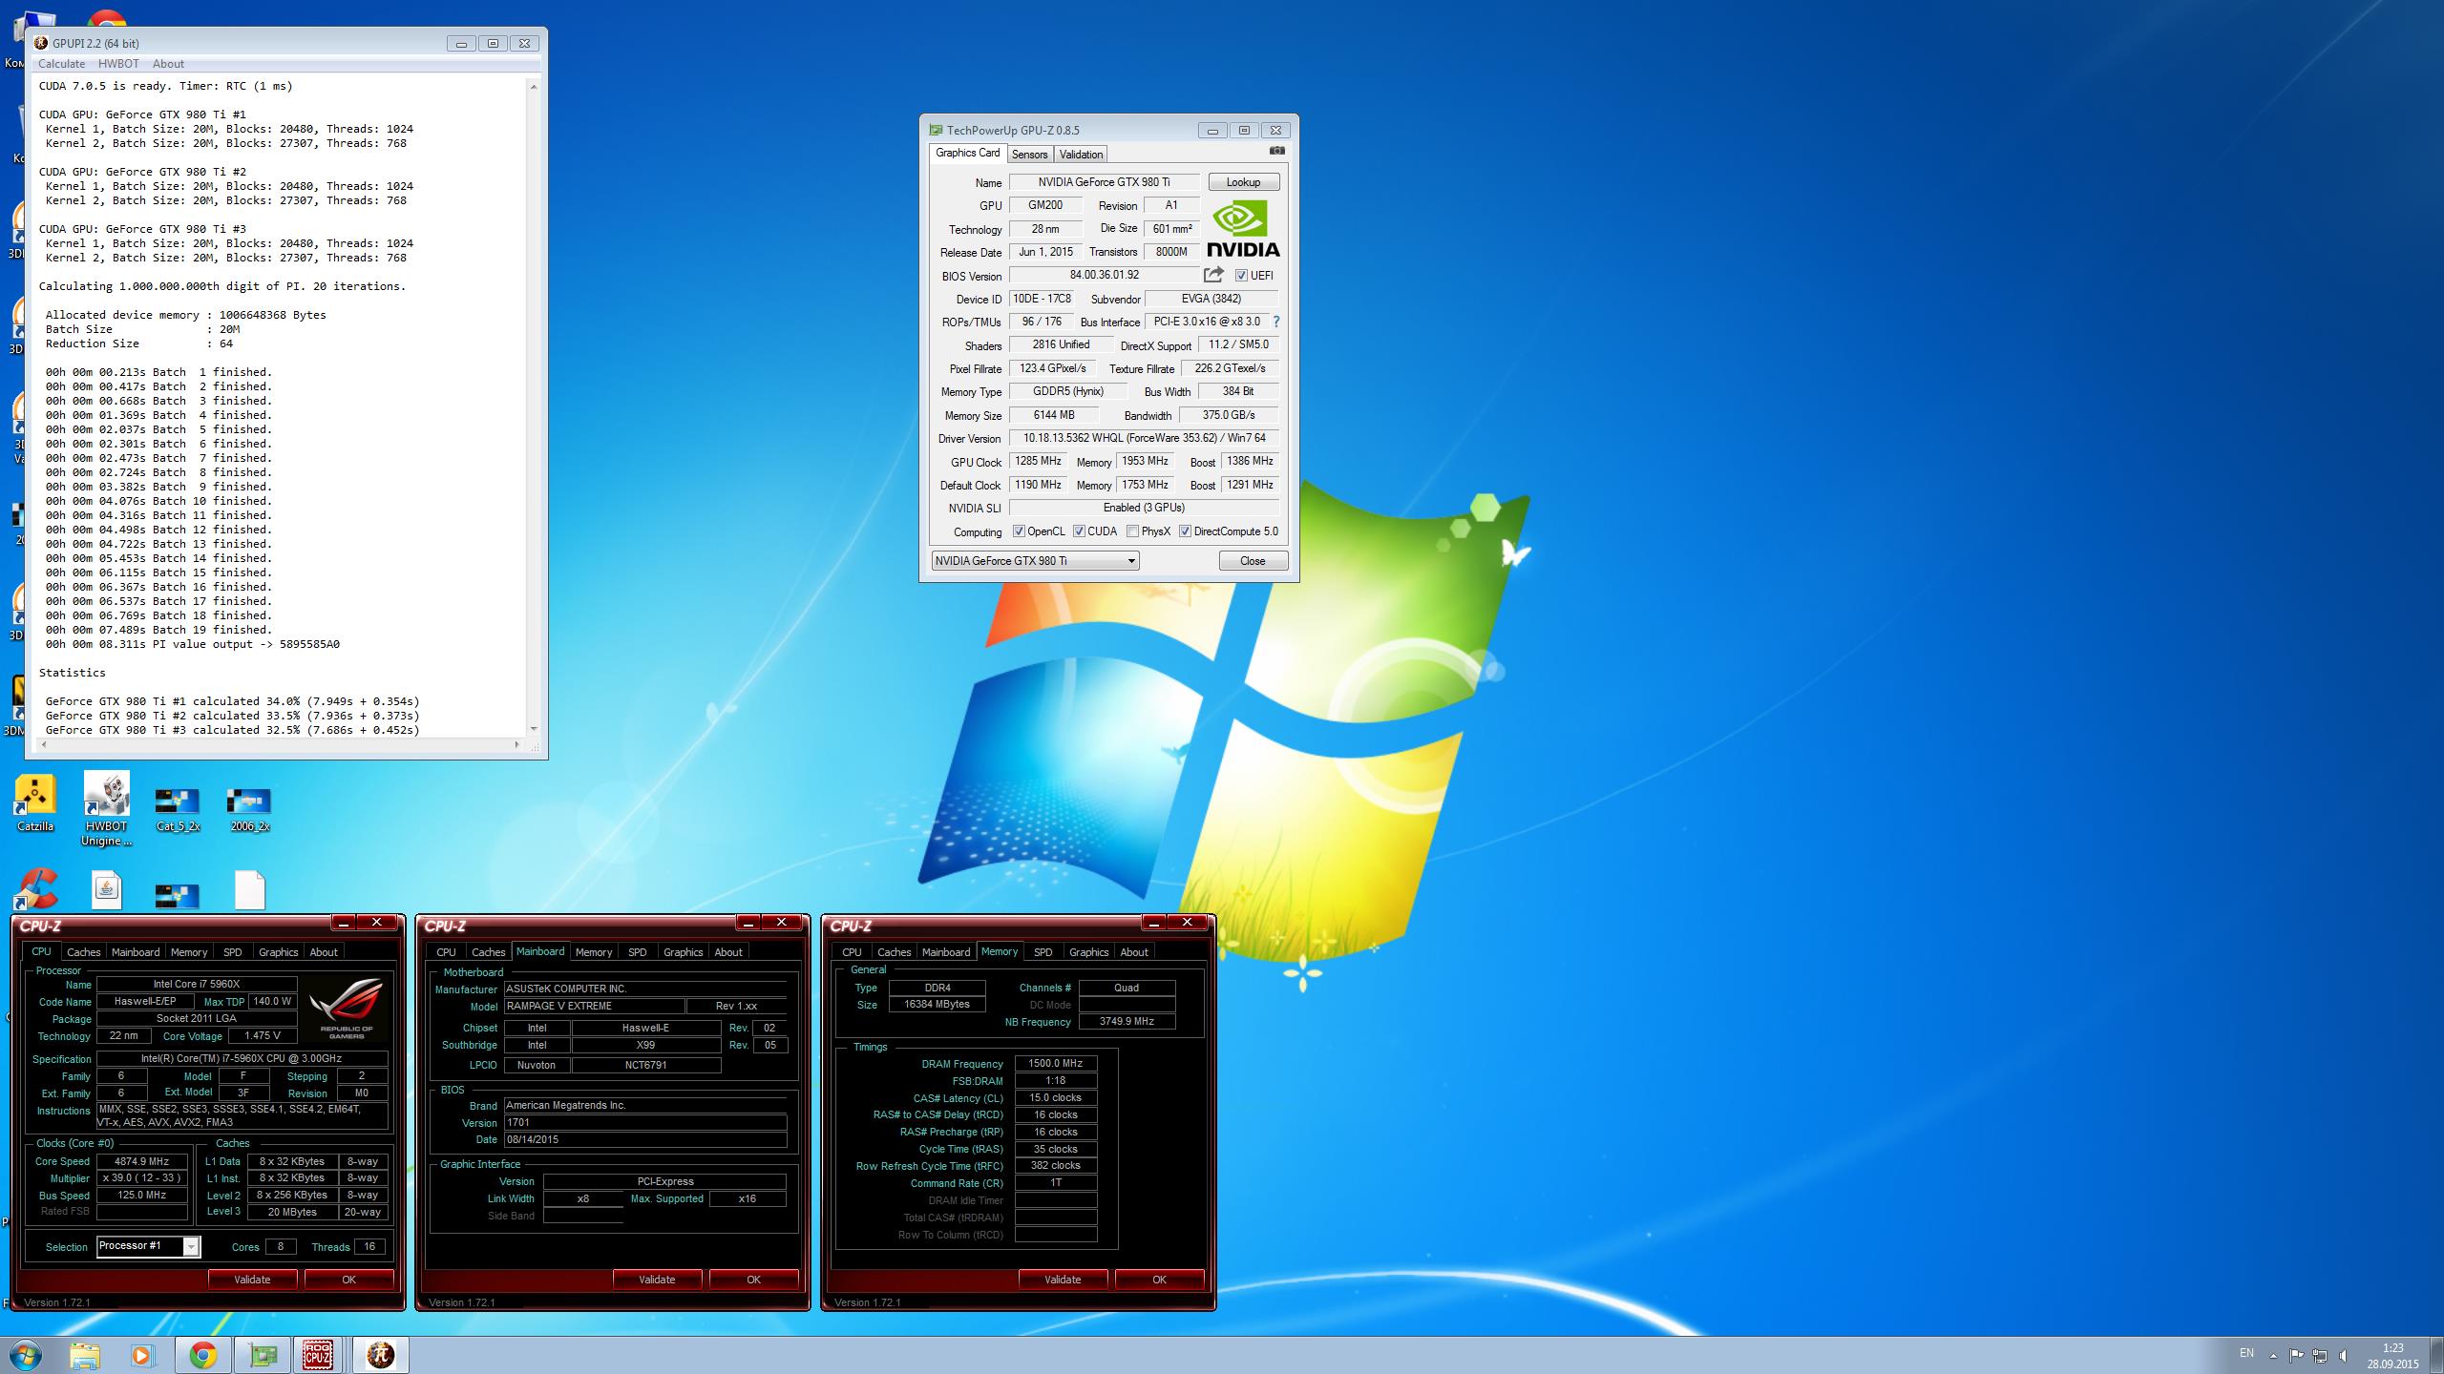
Task: Click the GPUPI vertical scrollbar up arrow
Action: pos(533,87)
